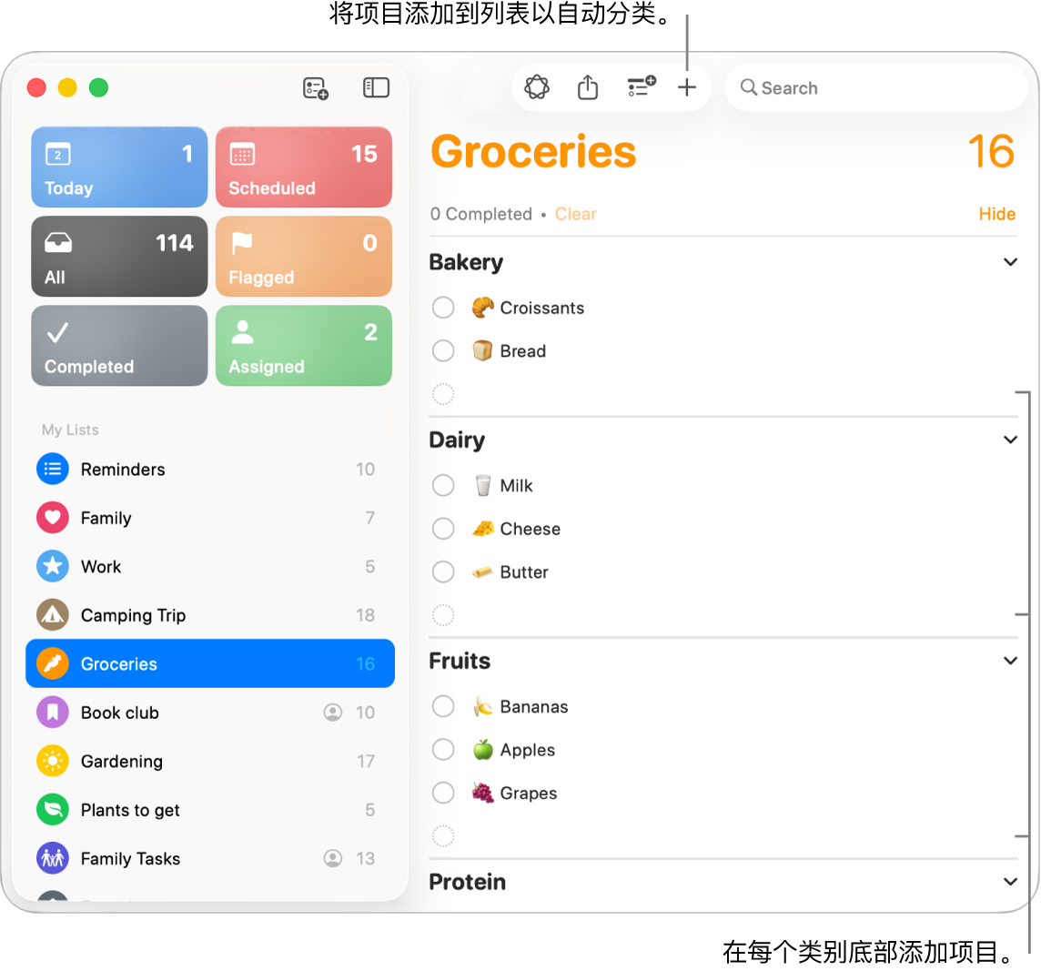Click empty new-item circle under Butter

point(443,615)
